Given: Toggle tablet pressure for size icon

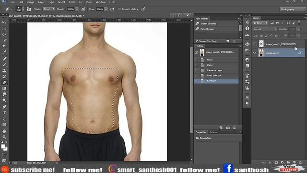Looking at the screenshot, I should [143, 9].
